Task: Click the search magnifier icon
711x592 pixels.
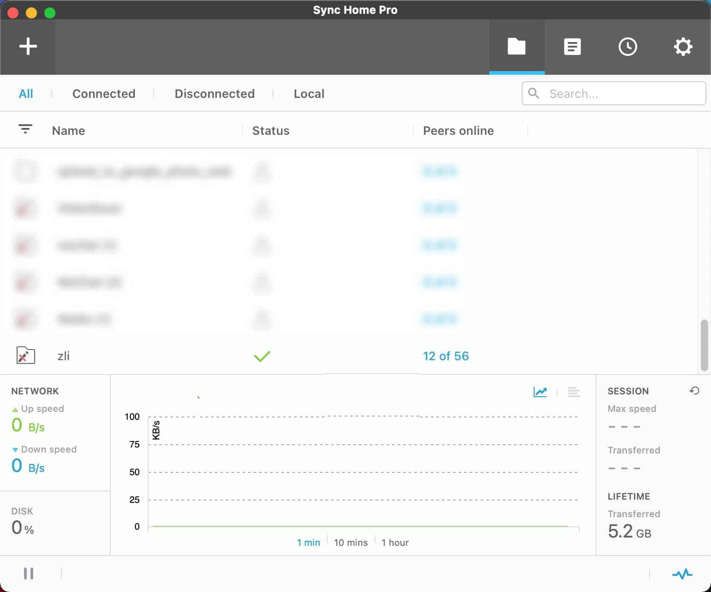Action: click(533, 93)
